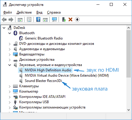Viewport: 132px width, 120px height.
Task: Click the Generic Bluetooth Radio device icon
Action: click(x=21, y=38)
